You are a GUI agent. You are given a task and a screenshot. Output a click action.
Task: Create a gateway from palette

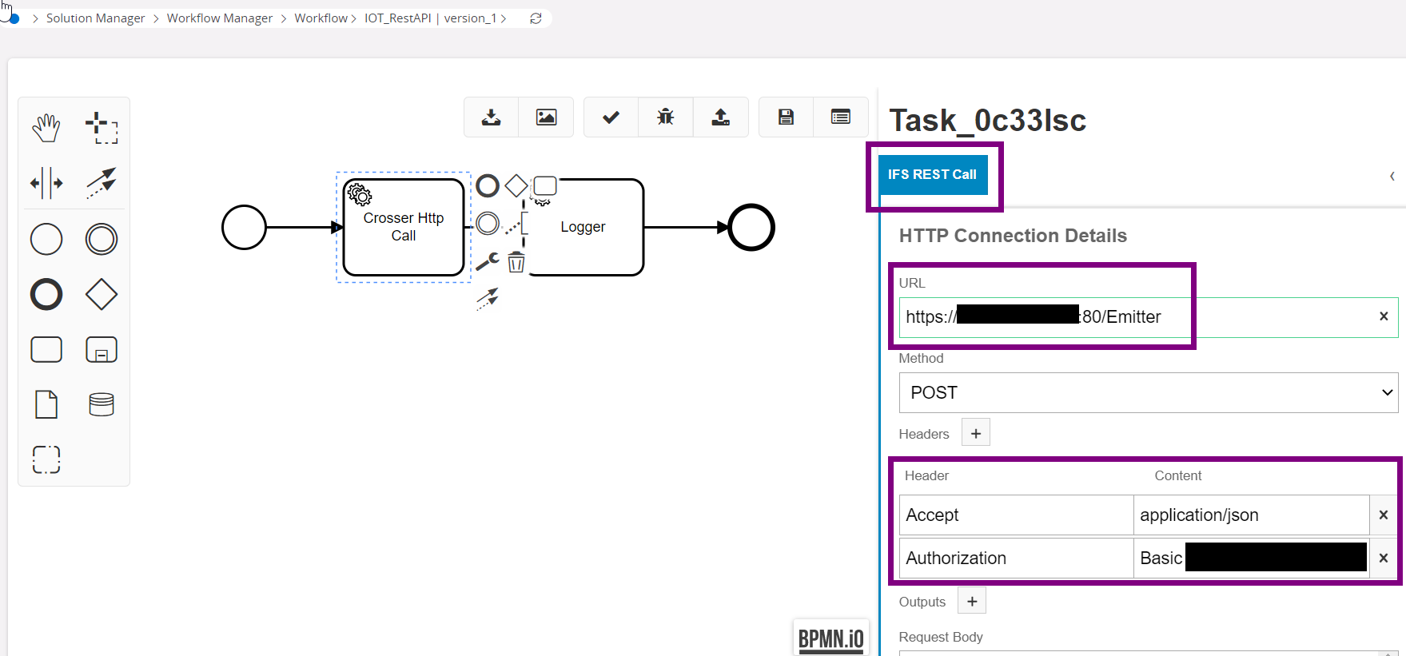coord(102,294)
